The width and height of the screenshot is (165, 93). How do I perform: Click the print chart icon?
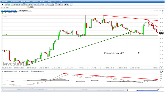pos(65,4)
